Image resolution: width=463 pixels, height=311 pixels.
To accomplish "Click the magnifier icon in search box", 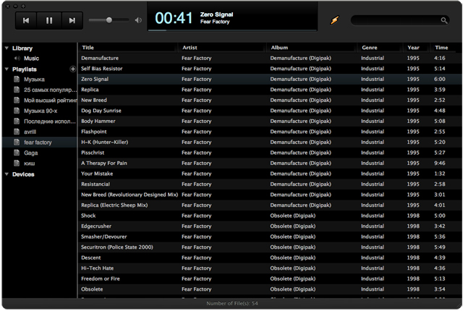I will tap(443, 20).
